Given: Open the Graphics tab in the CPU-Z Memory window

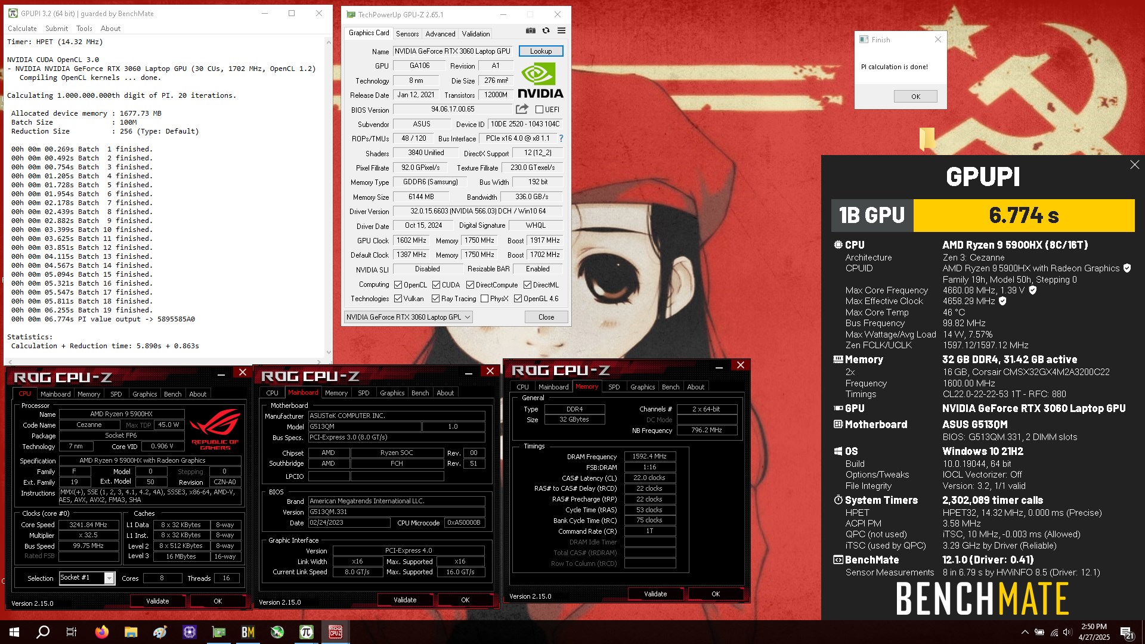Looking at the screenshot, I should tap(642, 387).
